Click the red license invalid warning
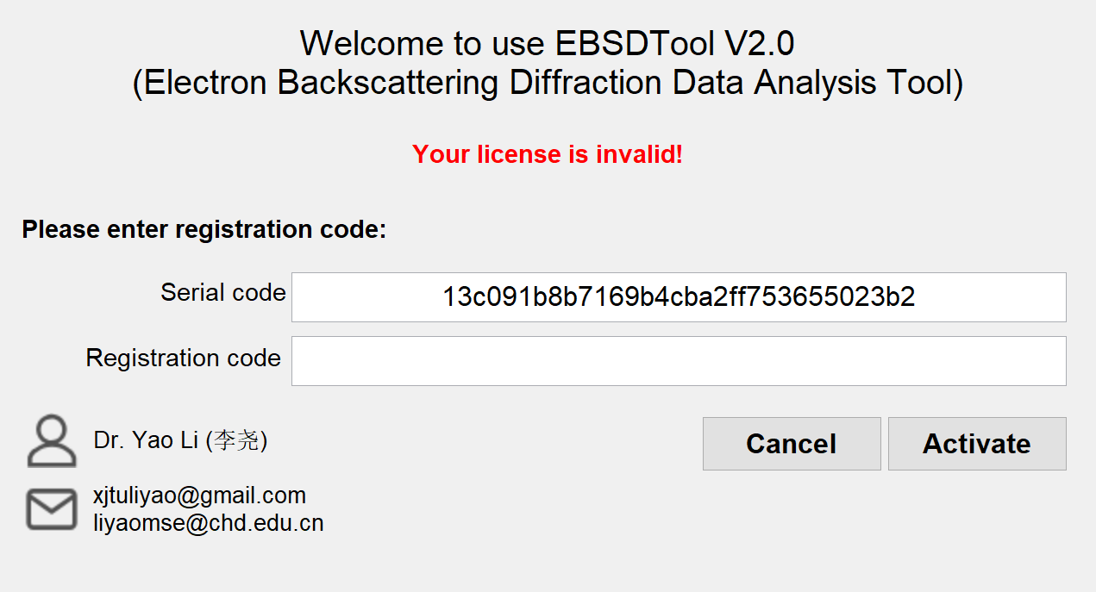Viewport: 1096px width, 592px height. coord(548,155)
